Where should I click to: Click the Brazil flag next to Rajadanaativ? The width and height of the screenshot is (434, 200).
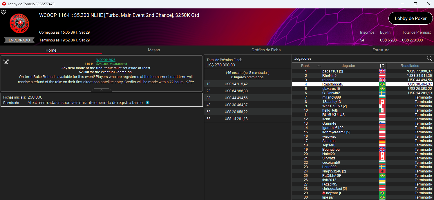coord(382,84)
